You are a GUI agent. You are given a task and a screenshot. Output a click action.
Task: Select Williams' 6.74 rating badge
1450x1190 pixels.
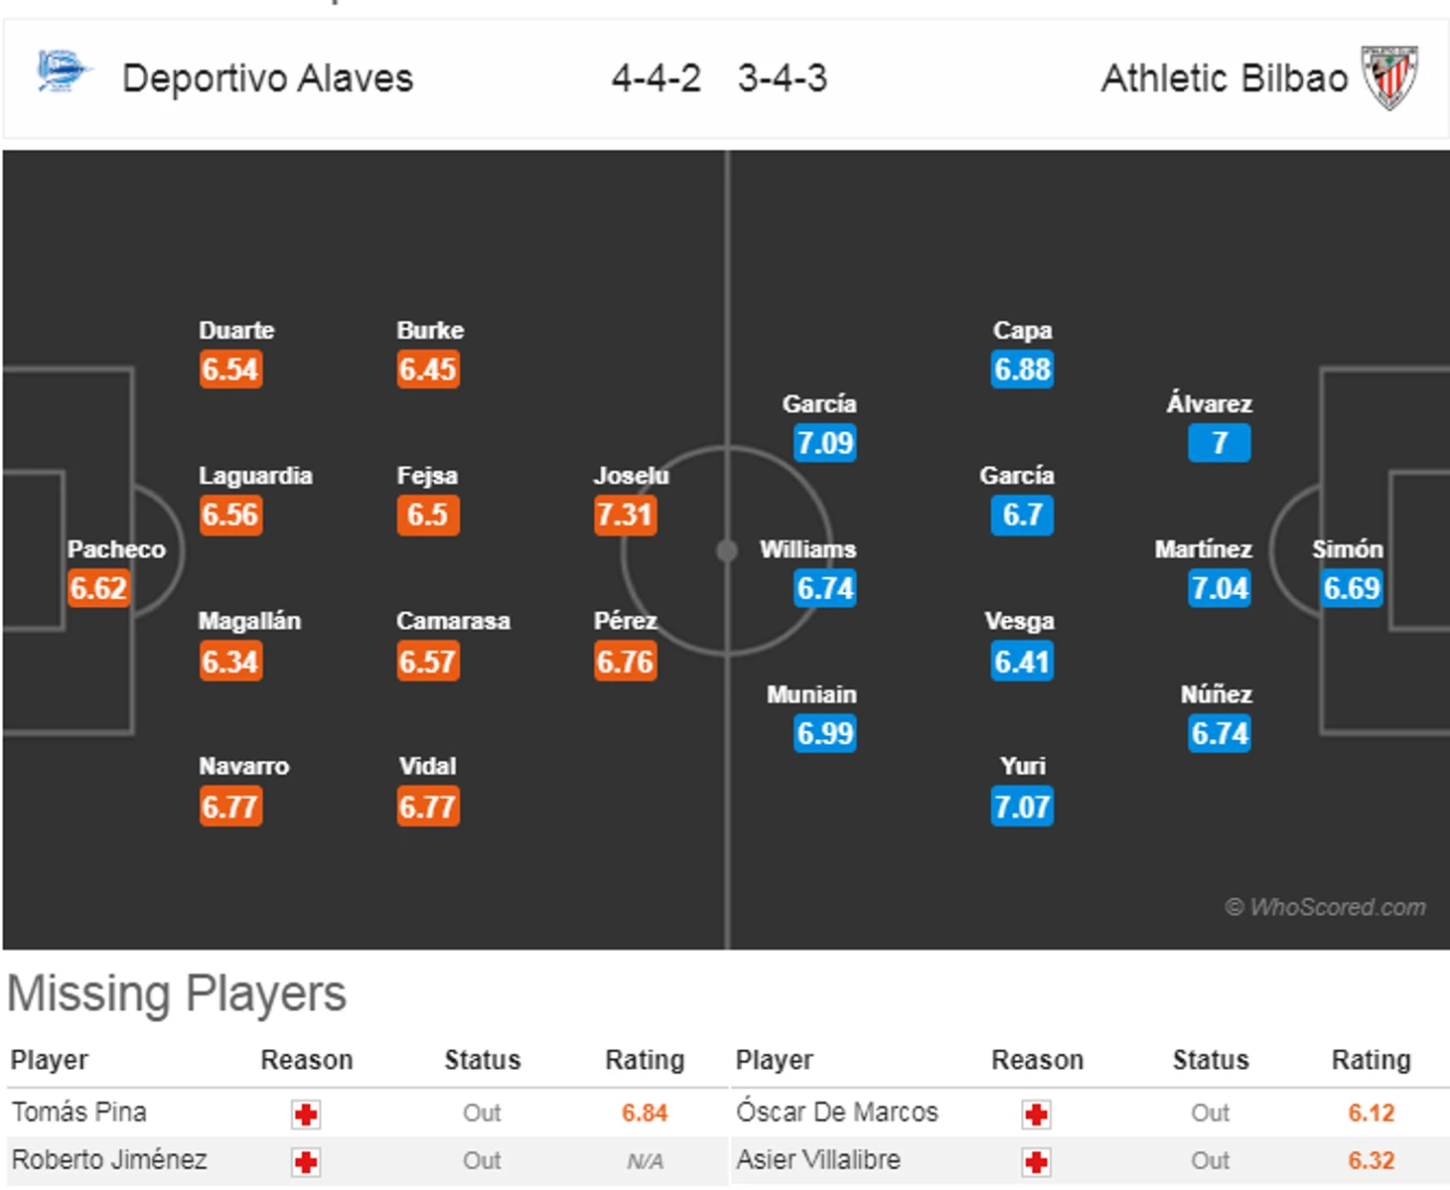point(824,588)
